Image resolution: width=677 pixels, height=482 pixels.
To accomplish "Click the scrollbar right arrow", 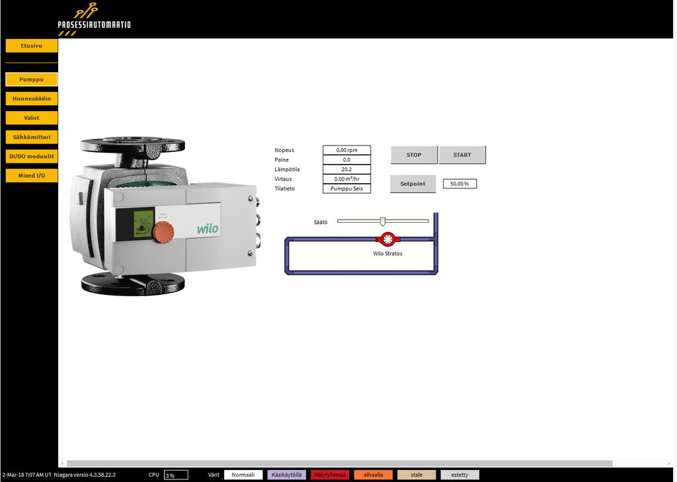I will 669,463.
